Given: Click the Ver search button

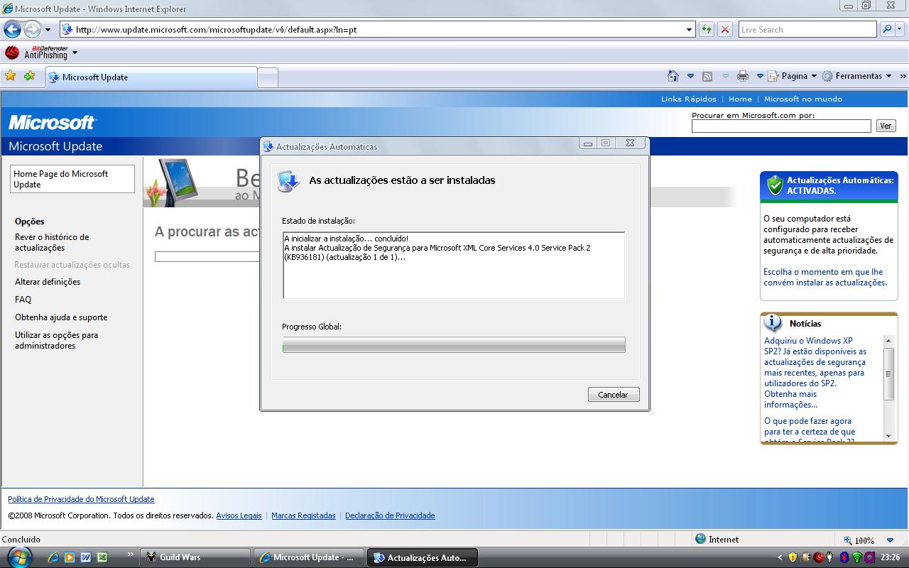Looking at the screenshot, I should point(886,126).
